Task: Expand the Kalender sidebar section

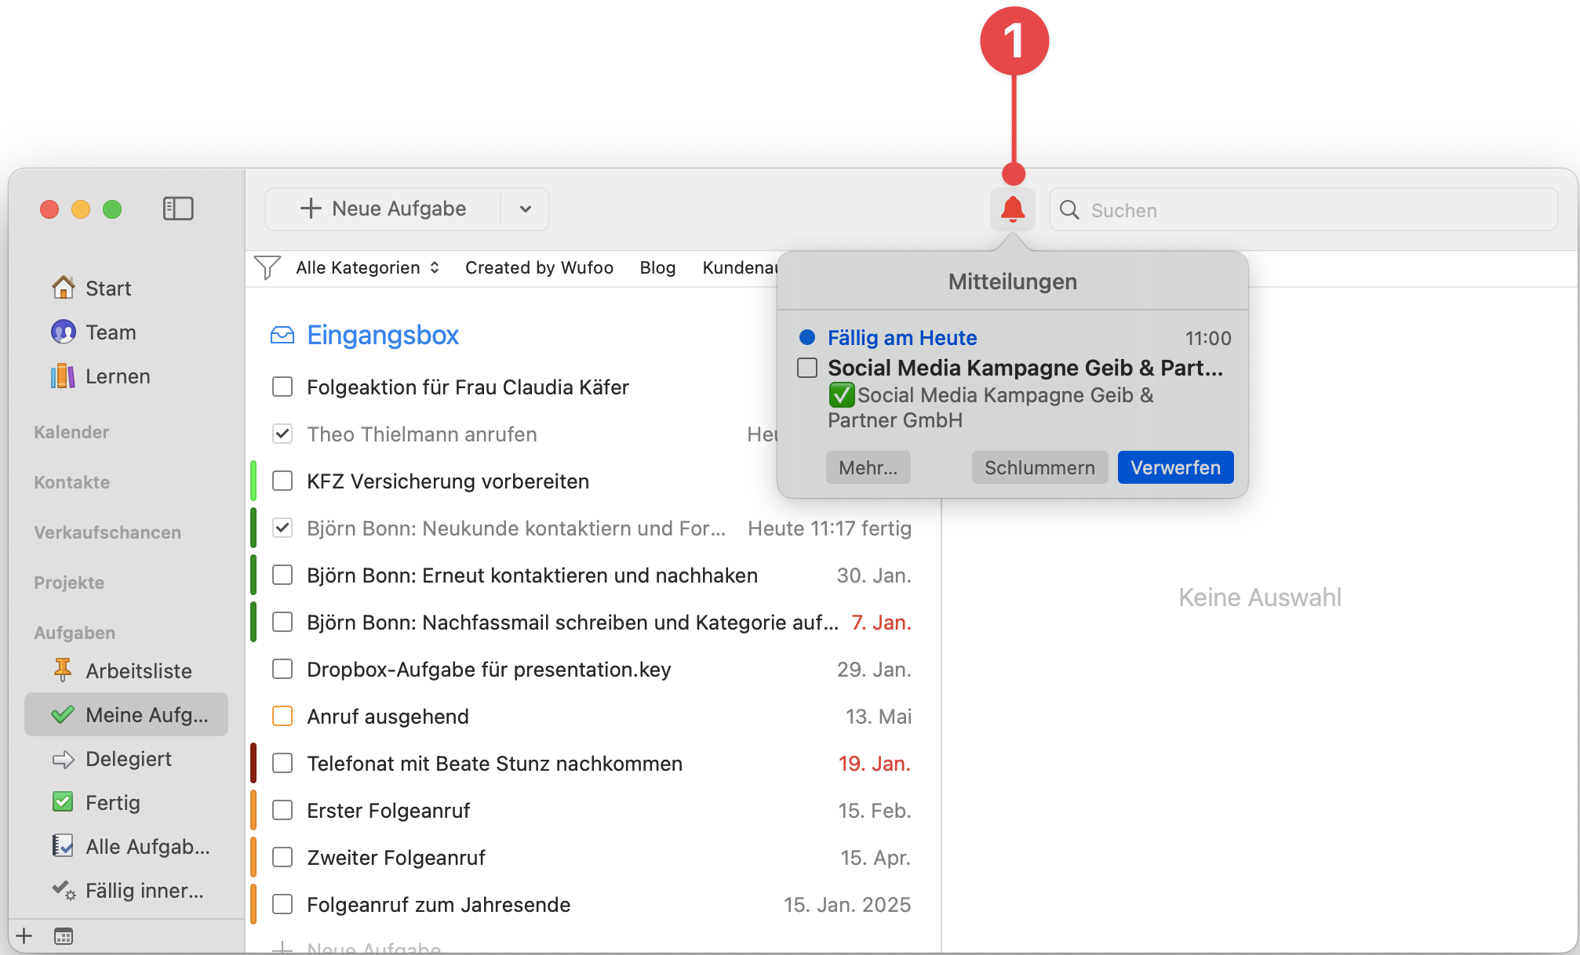Action: pos(71,432)
